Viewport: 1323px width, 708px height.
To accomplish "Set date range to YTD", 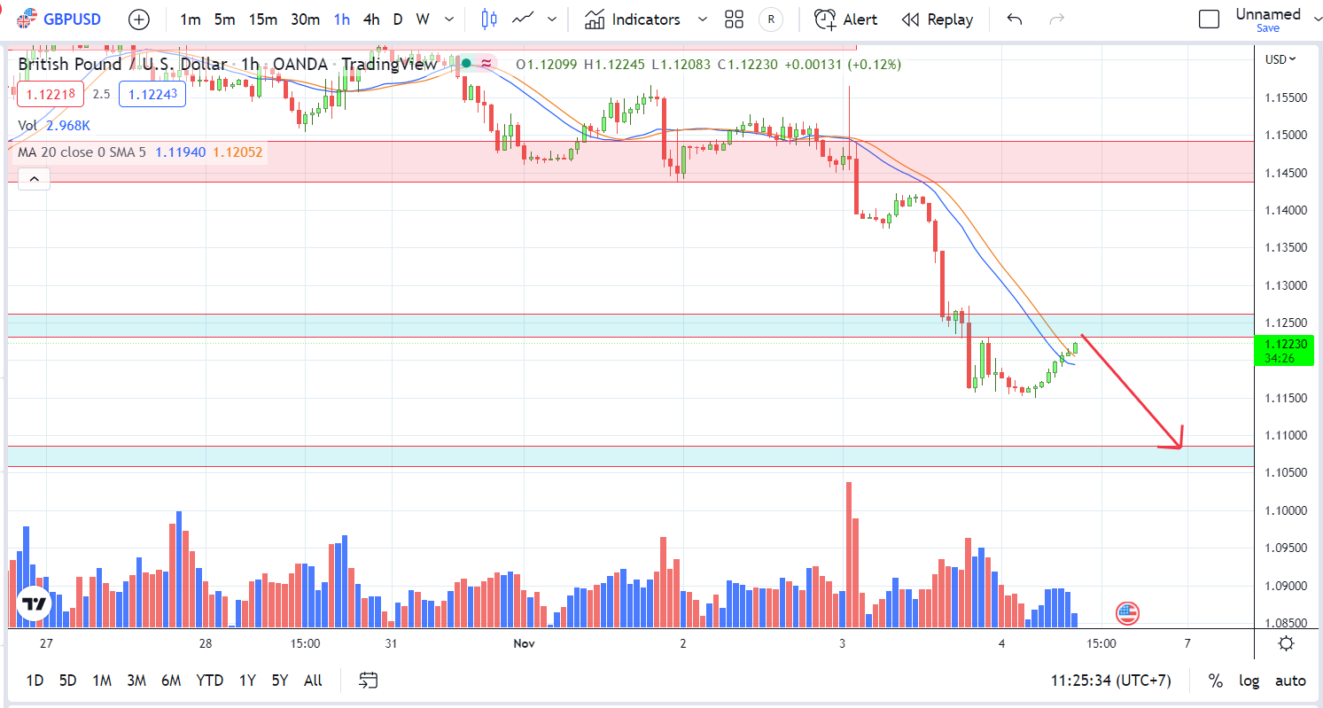I will tap(210, 681).
